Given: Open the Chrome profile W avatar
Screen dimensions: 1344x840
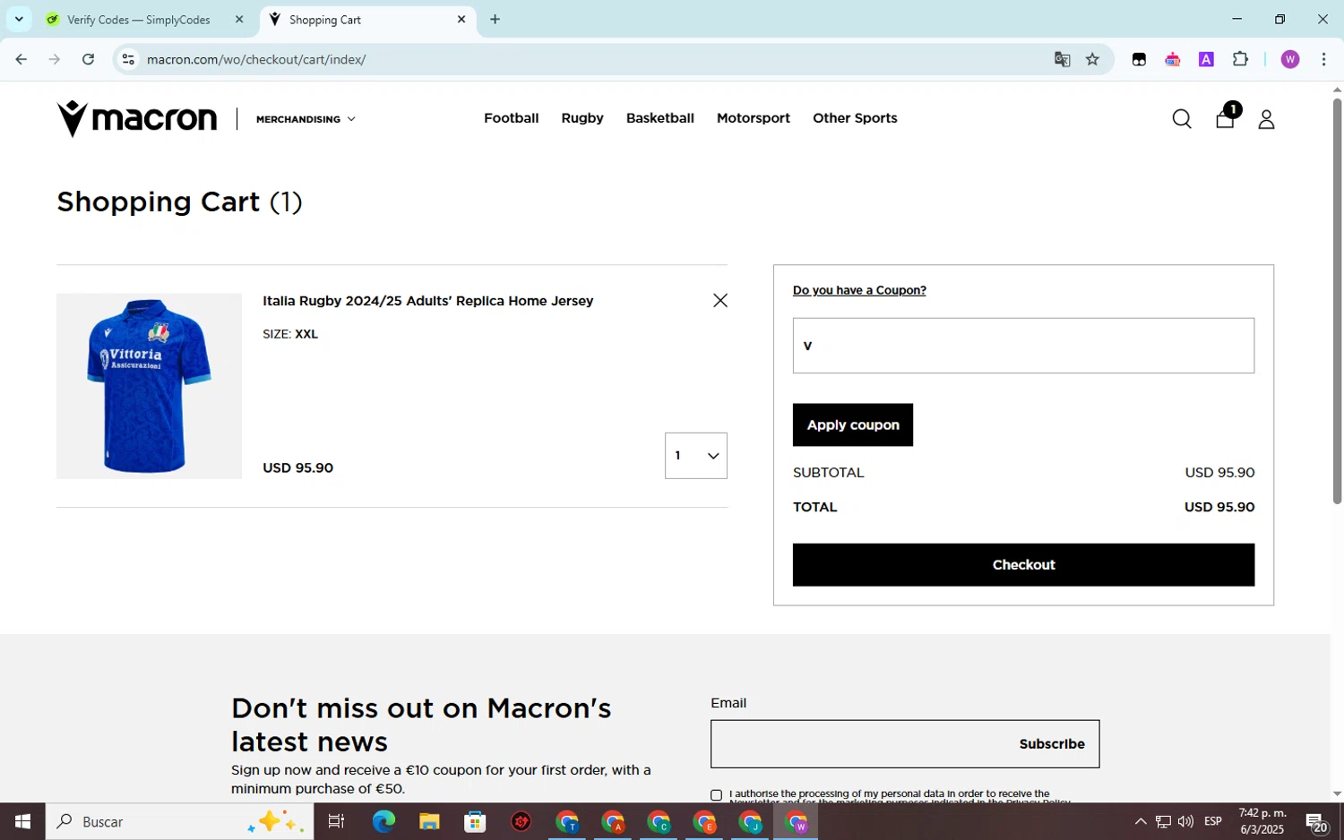Looking at the screenshot, I should pyautogui.click(x=1290, y=59).
